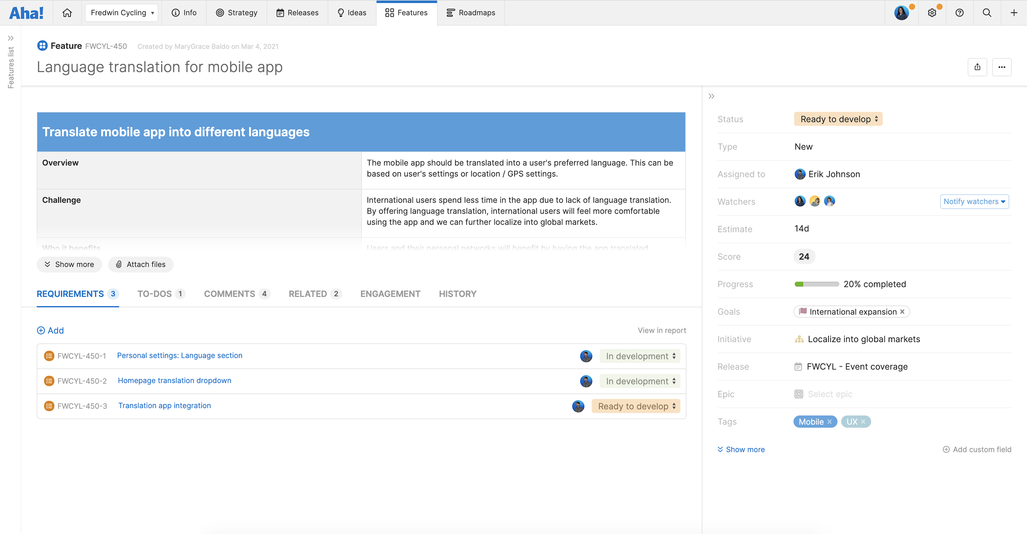Image resolution: width=1027 pixels, height=534 pixels.
Task: Click View in report
Action: coord(661,330)
